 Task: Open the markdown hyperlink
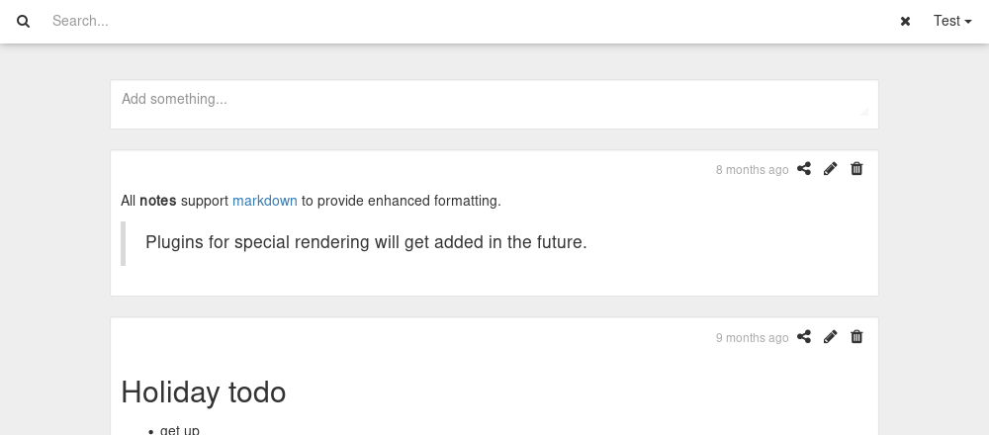tap(265, 201)
